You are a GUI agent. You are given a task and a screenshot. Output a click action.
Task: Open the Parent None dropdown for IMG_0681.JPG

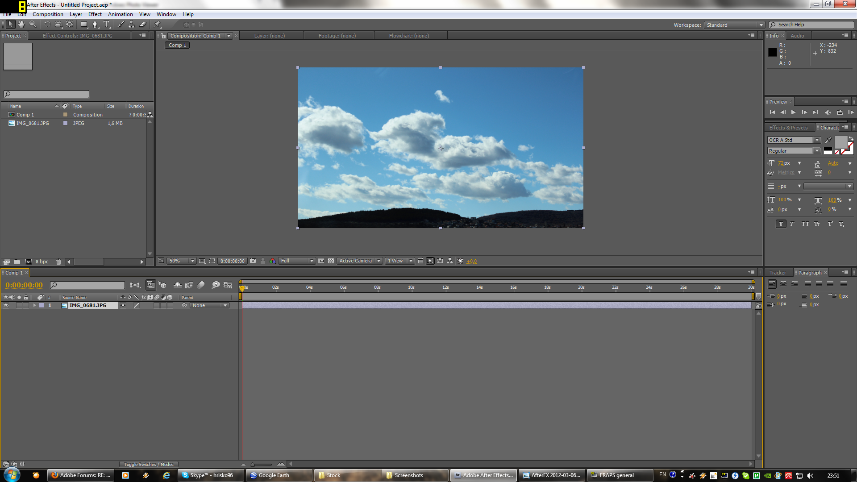[x=210, y=306]
